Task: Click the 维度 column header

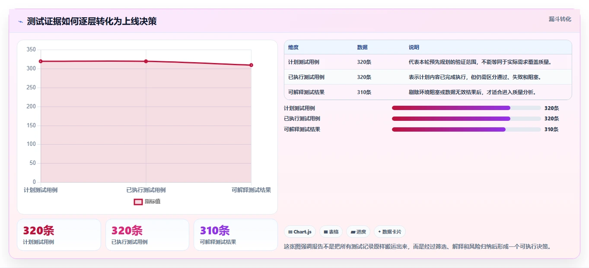Action: pyautogui.click(x=293, y=47)
